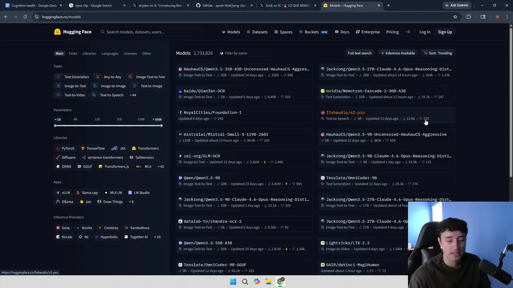The image size is (513, 288).
Task: Click the Hugging Face logo
Action: (x=73, y=32)
